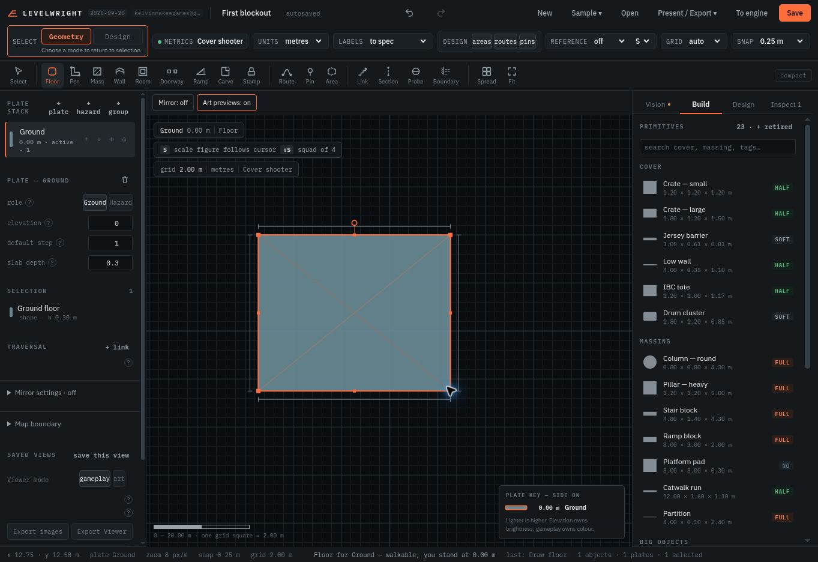The height and width of the screenshot is (562, 818).
Task: Switch plate role to Hazard
Action: tap(120, 202)
